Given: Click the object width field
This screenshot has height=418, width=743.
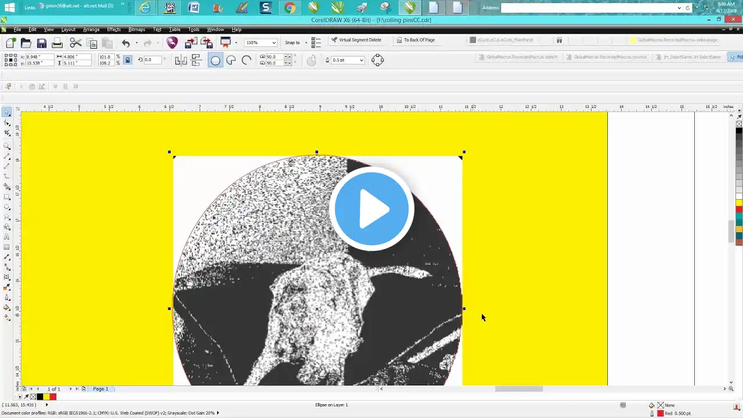Looking at the screenshot, I should coord(78,57).
